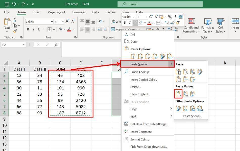
Task: Open the File tab
Action: tap(7, 12)
